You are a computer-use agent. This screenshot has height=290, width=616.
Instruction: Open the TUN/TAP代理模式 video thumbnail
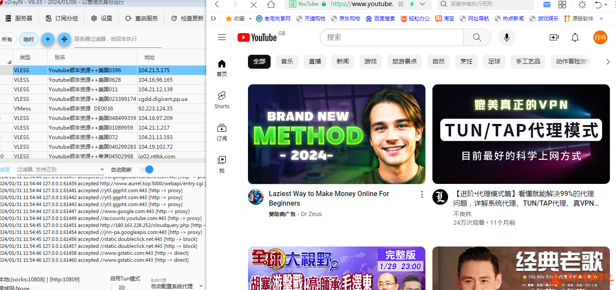click(521, 134)
